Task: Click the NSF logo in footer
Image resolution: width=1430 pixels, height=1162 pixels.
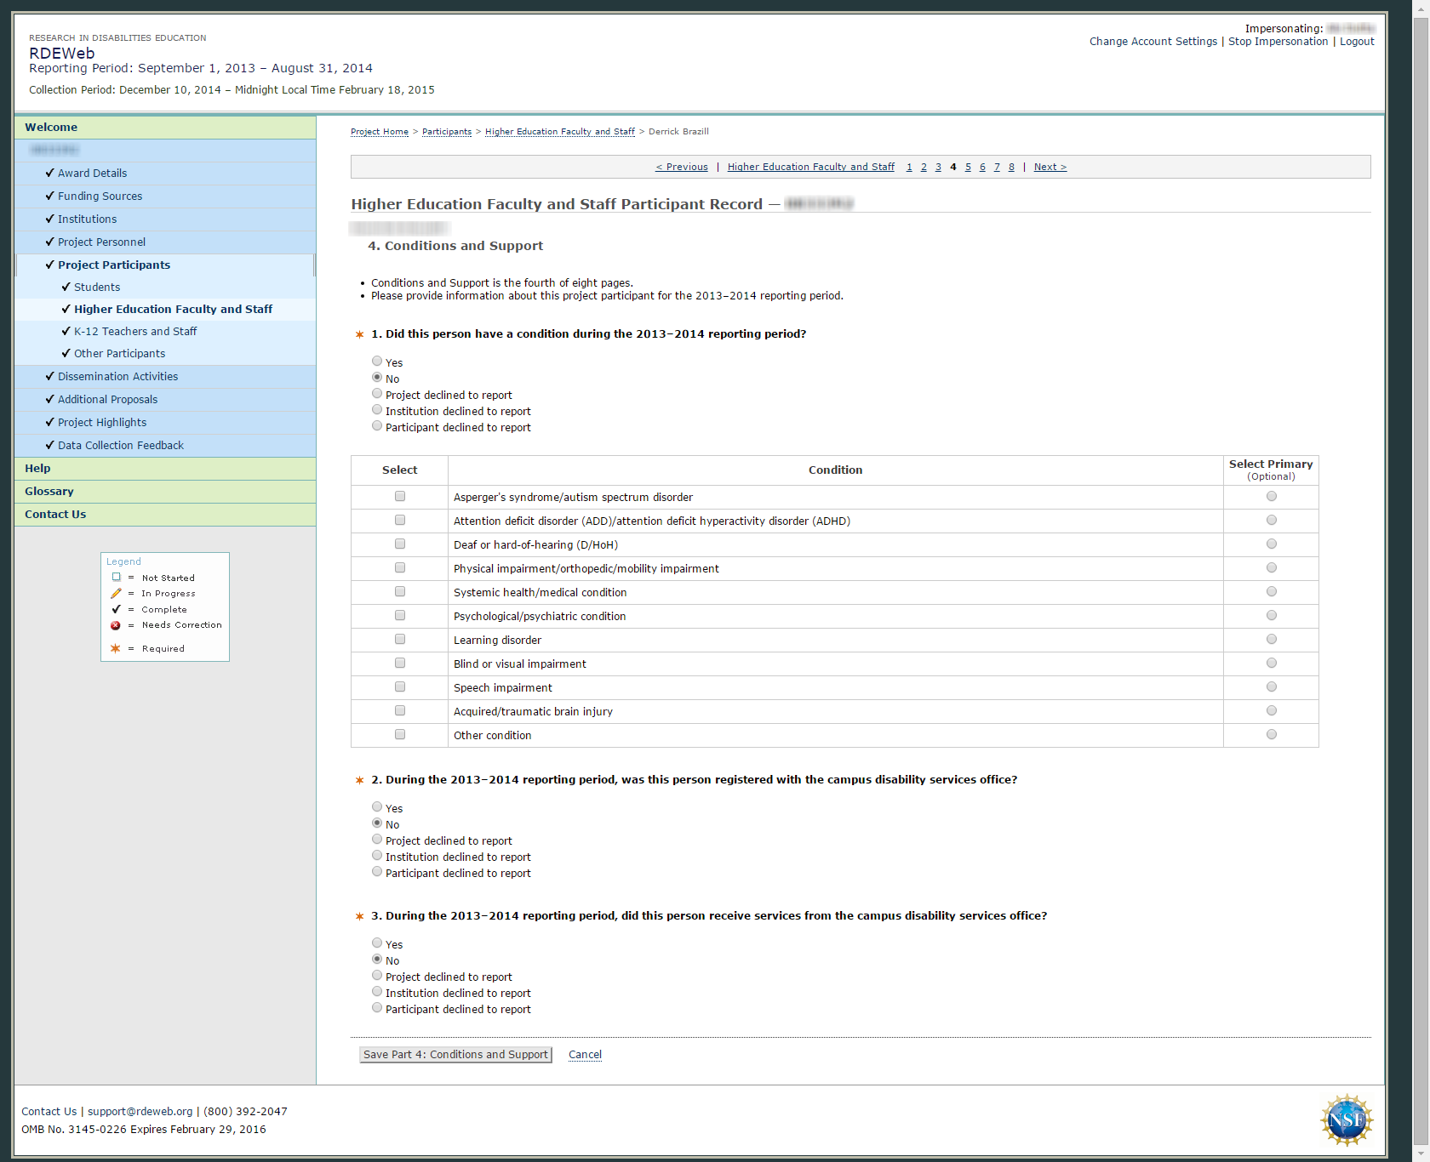Action: tap(1346, 1119)
